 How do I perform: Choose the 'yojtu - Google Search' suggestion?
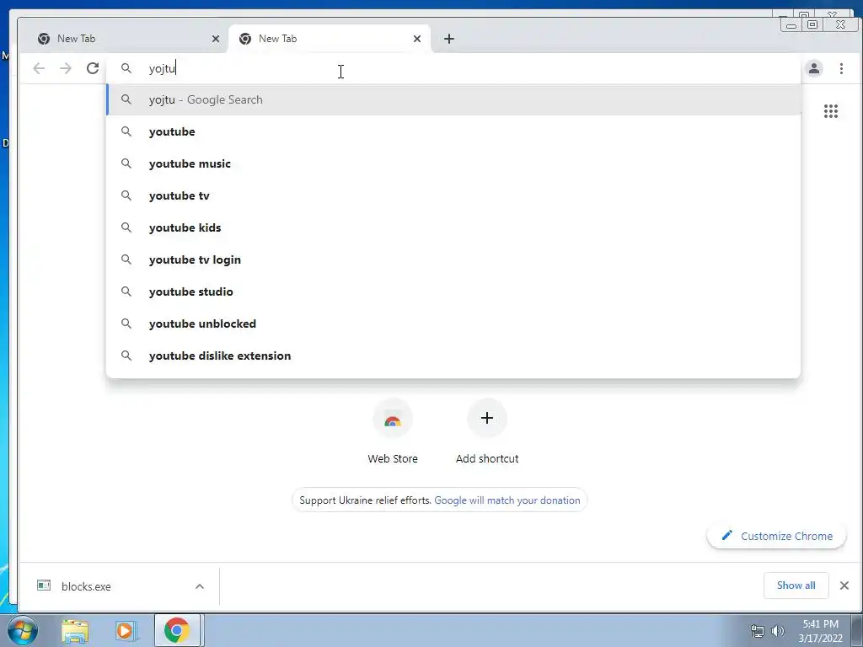pyautogui.click(x=453, y=99)
